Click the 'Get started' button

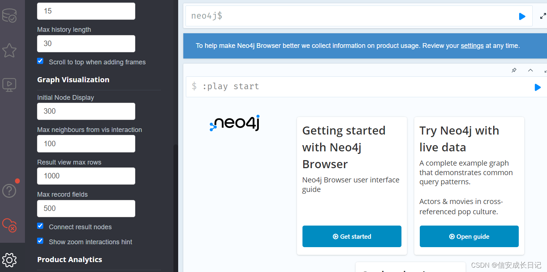coord(352,236)
